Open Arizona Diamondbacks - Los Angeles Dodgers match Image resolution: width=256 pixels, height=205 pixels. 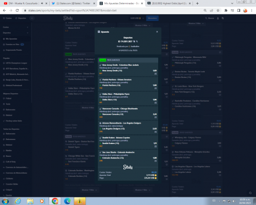click(x=121, y=123)
